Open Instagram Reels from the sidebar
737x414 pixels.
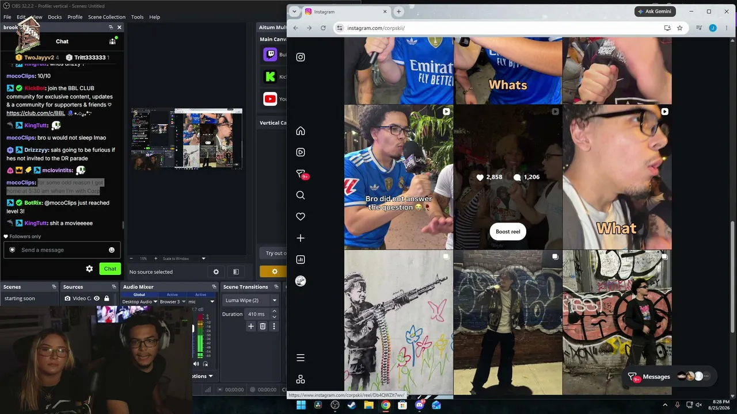coord(301,152)
